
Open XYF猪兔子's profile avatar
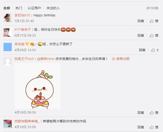(8, 33)
